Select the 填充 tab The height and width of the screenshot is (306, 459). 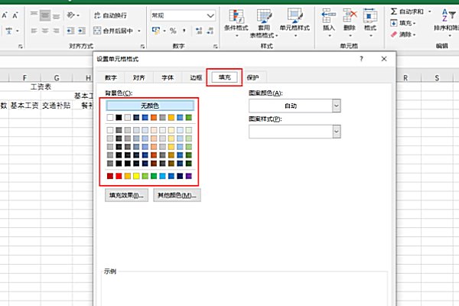click(224, 77)
